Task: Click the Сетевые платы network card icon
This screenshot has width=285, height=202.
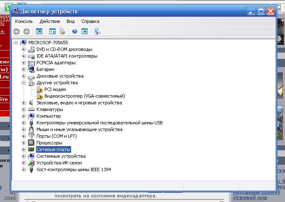Action: pos(31,149)
